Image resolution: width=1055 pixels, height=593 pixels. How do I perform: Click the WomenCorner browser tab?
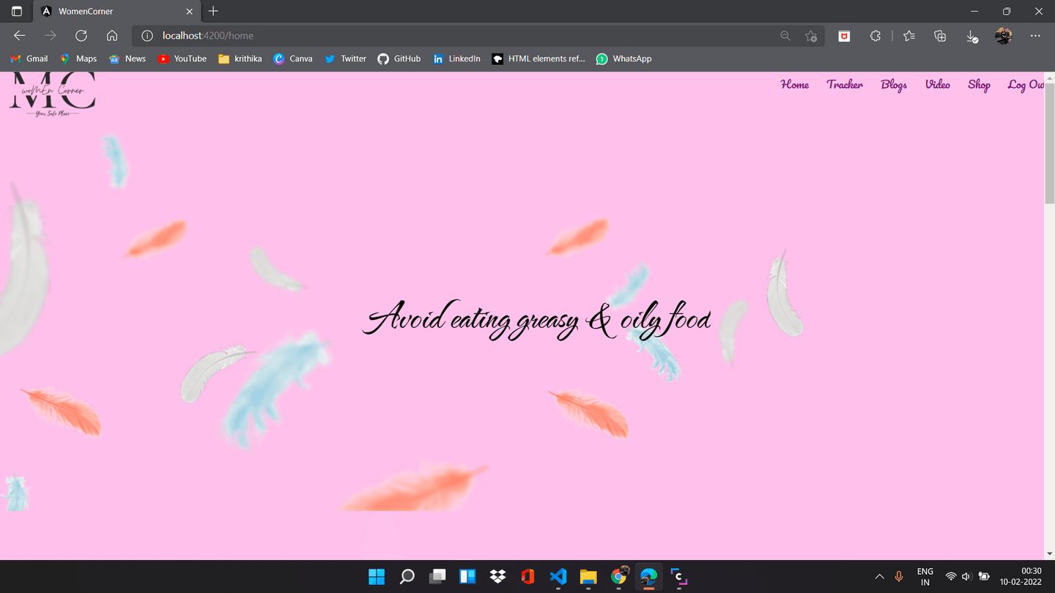coord(117,12)
